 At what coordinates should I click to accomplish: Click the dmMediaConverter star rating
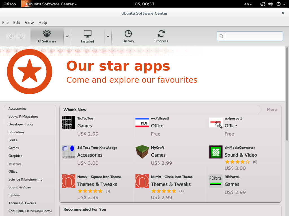click(237, 162)
